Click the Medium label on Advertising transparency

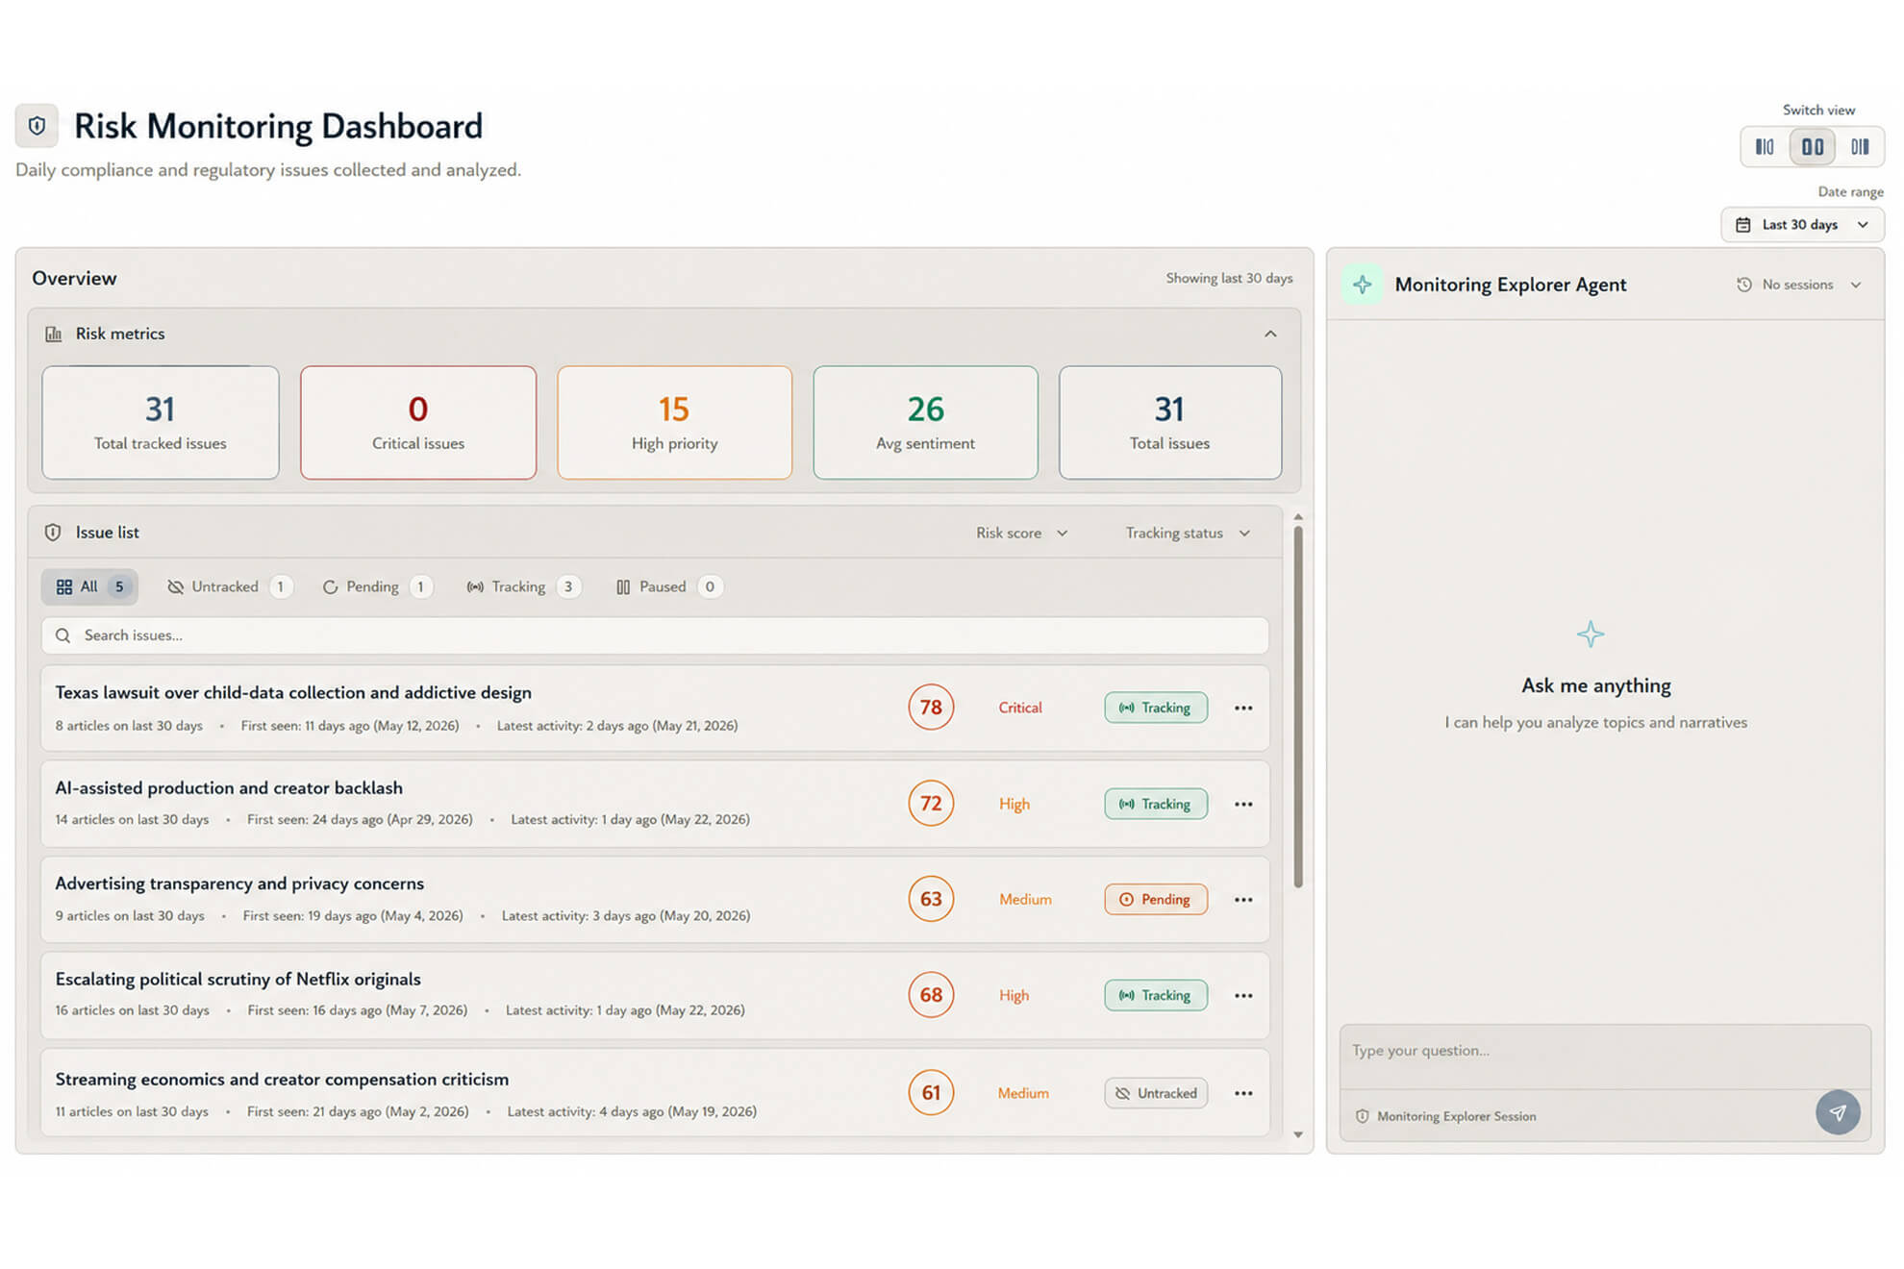[x=1025, y=899]
